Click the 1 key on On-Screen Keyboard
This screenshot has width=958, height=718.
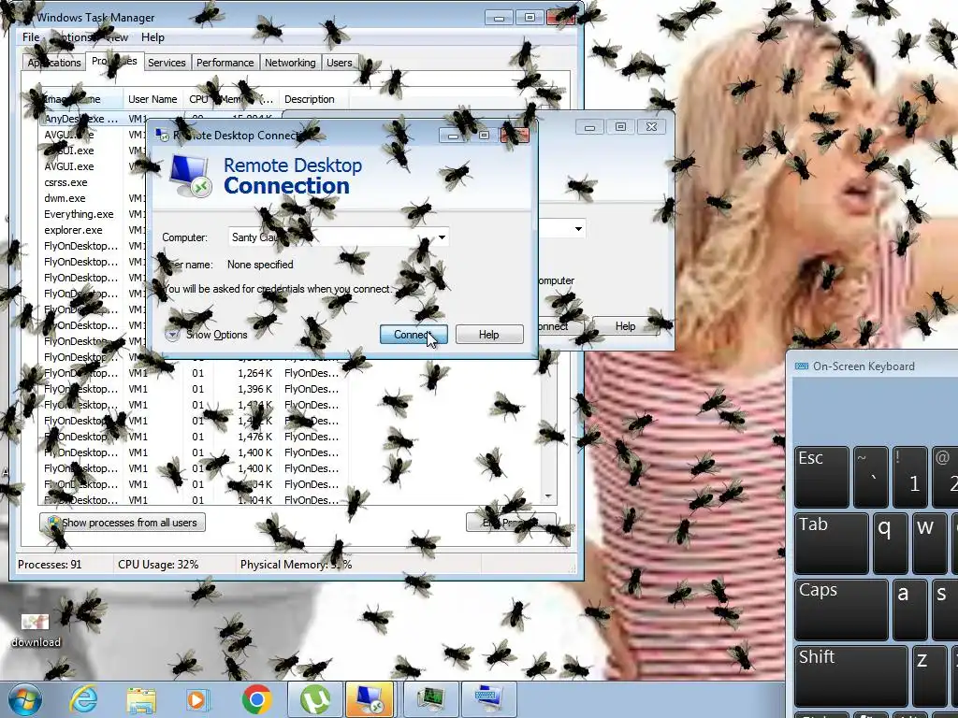[909, 476]
